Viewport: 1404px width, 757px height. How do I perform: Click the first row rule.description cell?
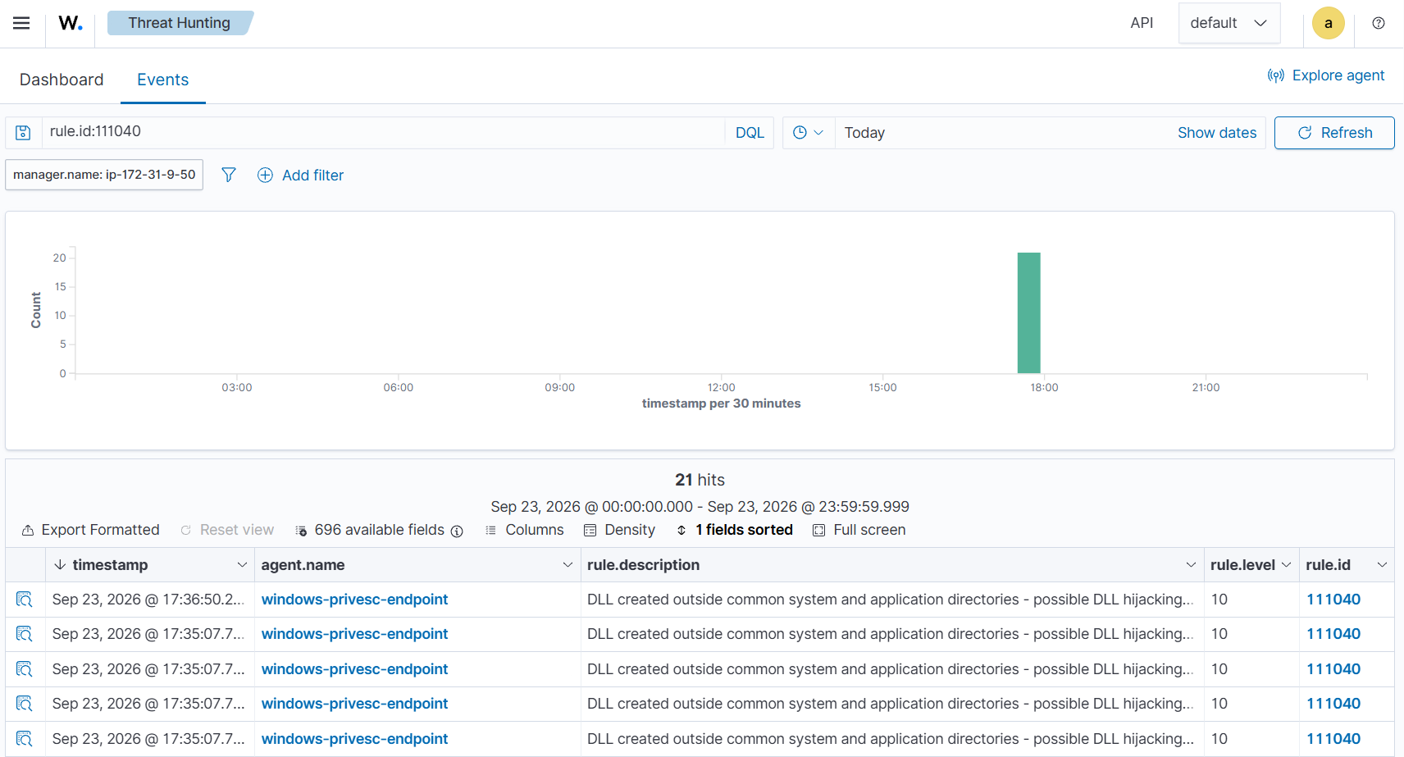point(891,600)
